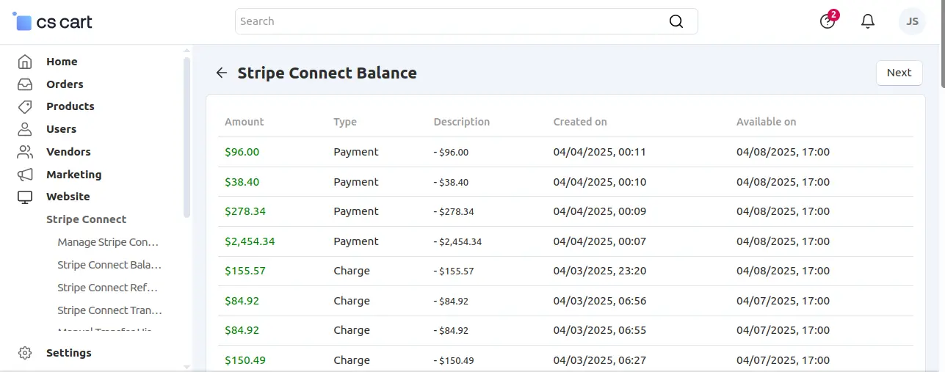
Task: Open the Website menu item
Action: (68, 197)
